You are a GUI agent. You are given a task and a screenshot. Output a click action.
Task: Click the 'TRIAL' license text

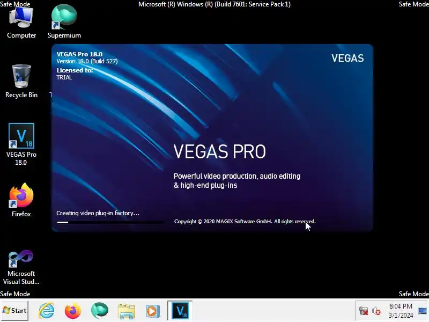(64, 77)
